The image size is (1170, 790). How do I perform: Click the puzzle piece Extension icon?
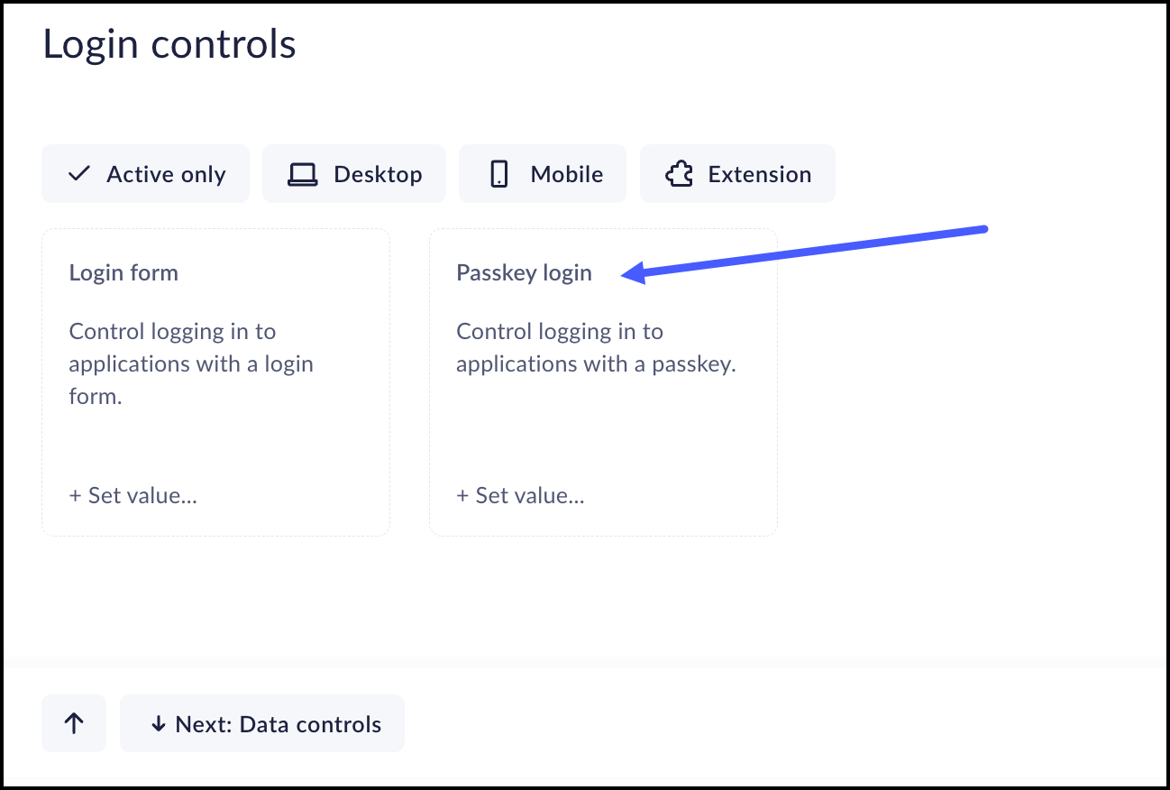[x=679, y=174]
